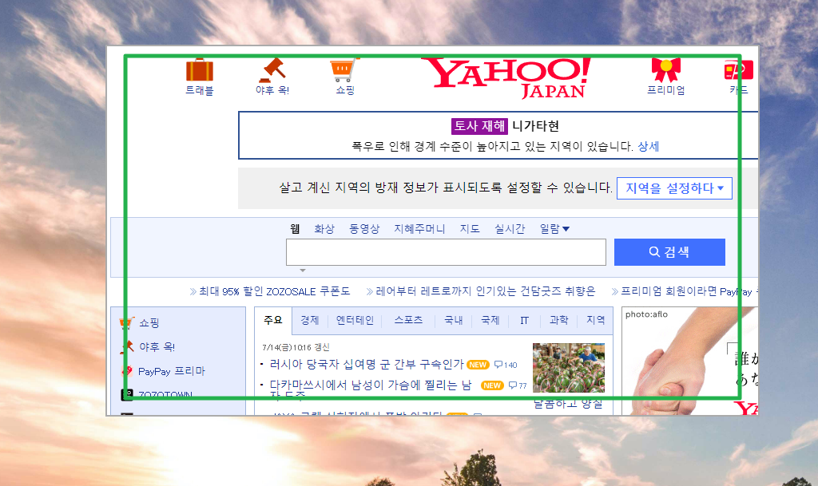
Task: Switch to 주요 news tab
Action: [273, 320]
